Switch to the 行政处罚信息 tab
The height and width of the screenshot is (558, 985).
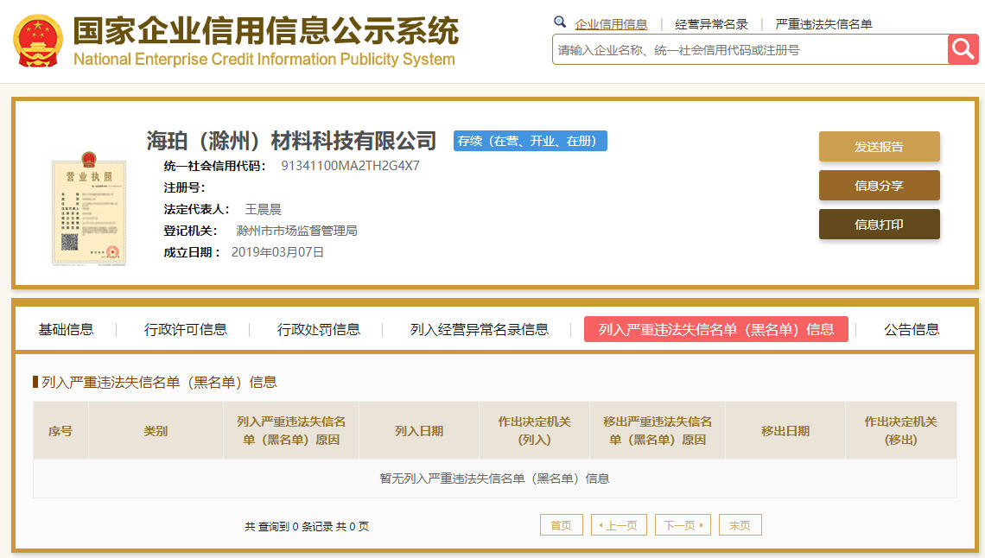[x=319, y=329]
